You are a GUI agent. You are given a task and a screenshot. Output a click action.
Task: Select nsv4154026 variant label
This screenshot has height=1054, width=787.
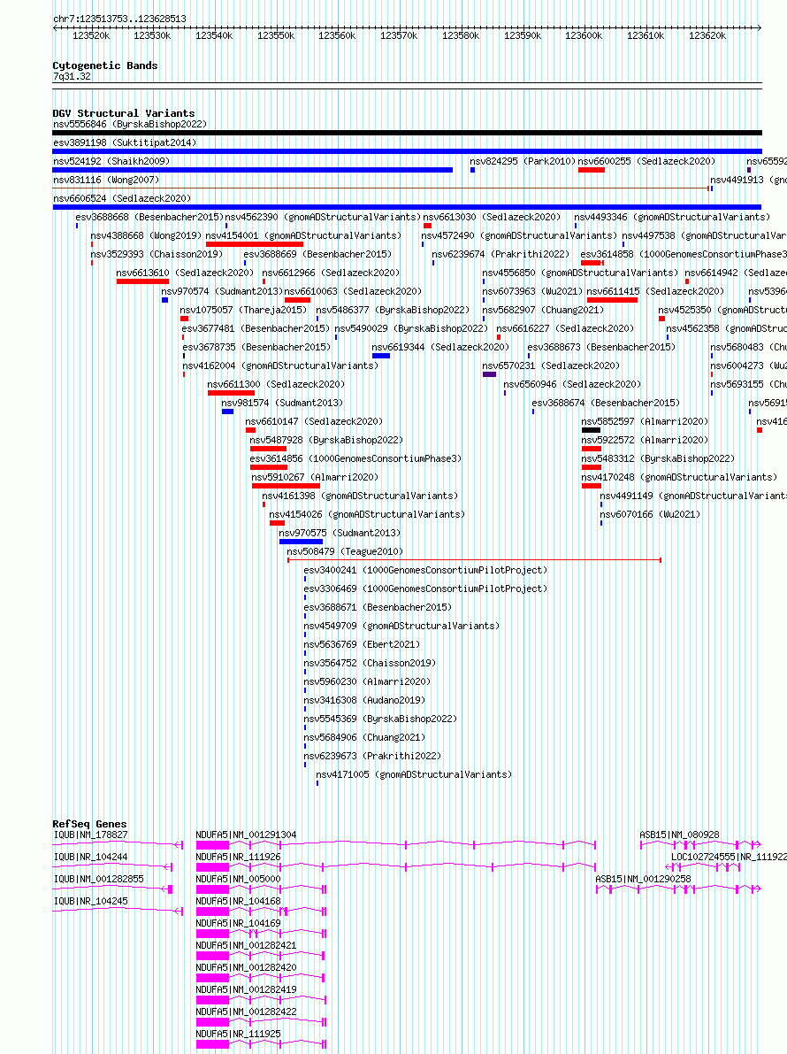pos(367,515)
